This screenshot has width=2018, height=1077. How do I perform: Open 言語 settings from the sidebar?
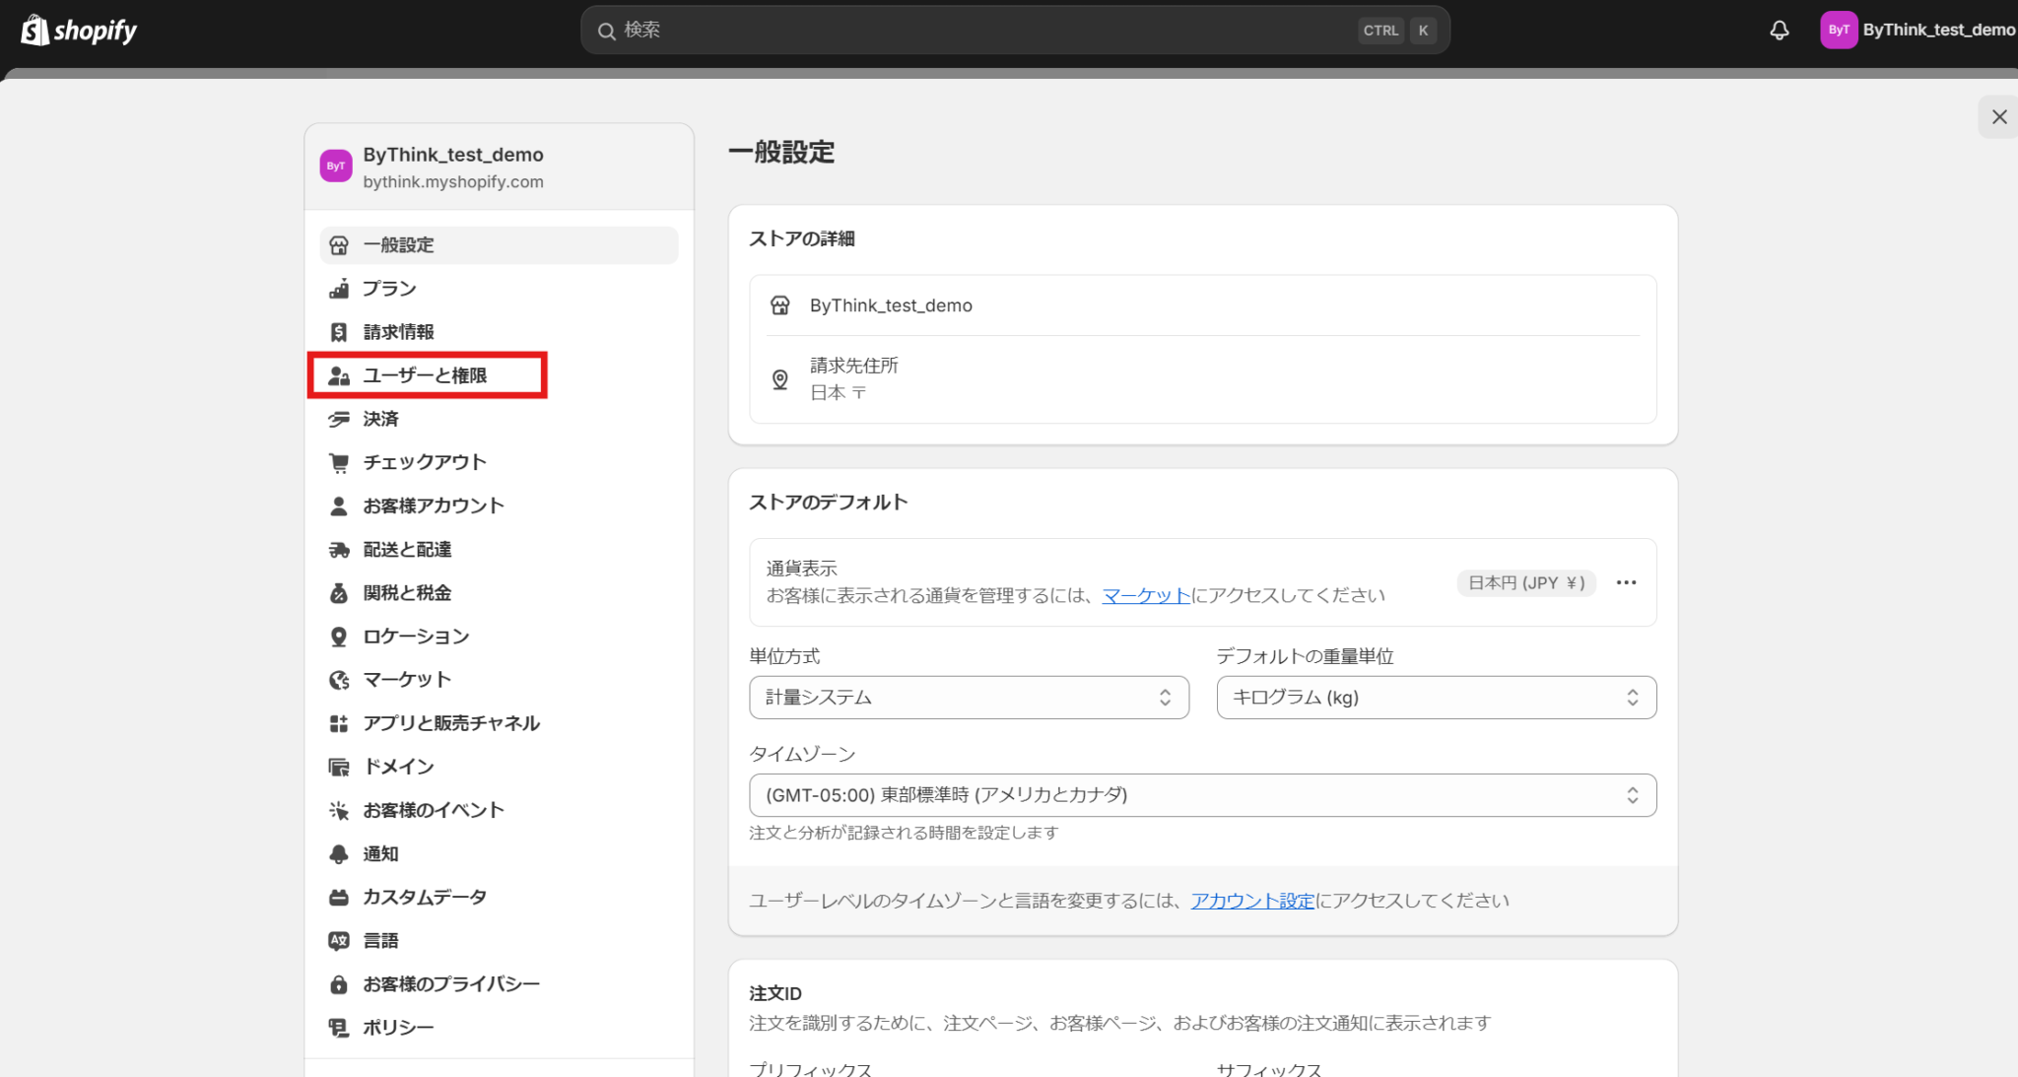380,939
